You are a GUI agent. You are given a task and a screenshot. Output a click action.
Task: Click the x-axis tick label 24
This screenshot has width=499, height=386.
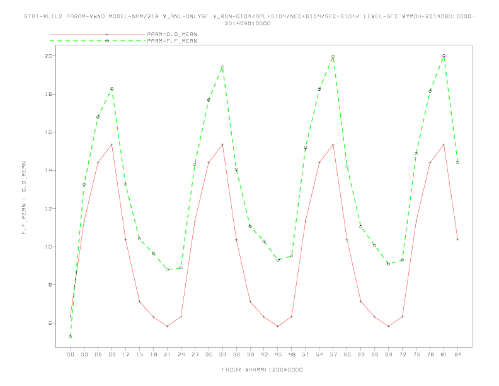point(181,354)
